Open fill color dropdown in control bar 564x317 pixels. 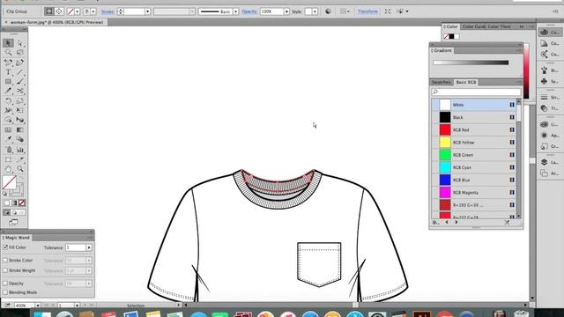pos(77,11)
